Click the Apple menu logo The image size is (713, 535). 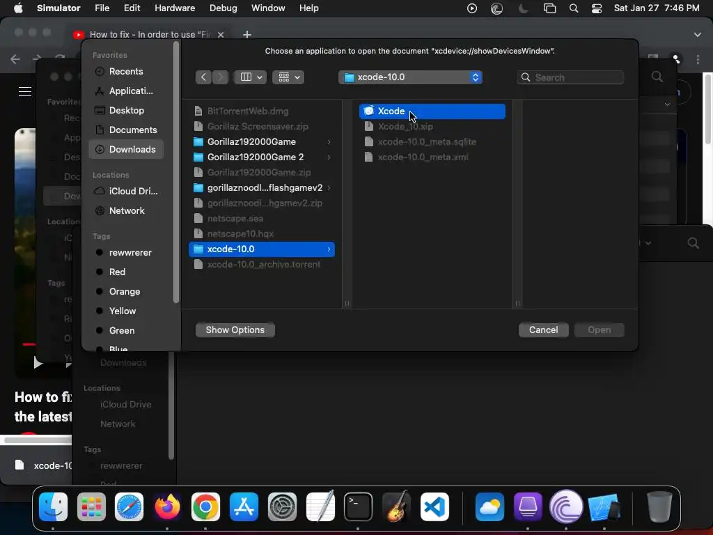(18, 8)
